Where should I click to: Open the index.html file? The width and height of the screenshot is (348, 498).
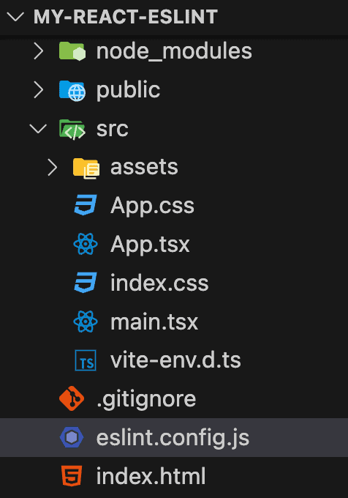click(151, 476)
